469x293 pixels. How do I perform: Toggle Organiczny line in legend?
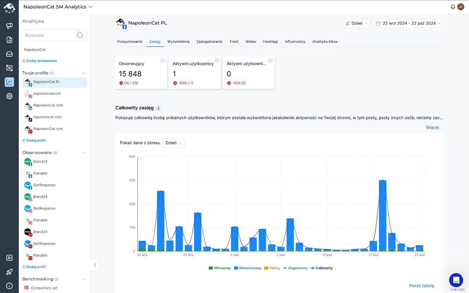pos(295,268)
